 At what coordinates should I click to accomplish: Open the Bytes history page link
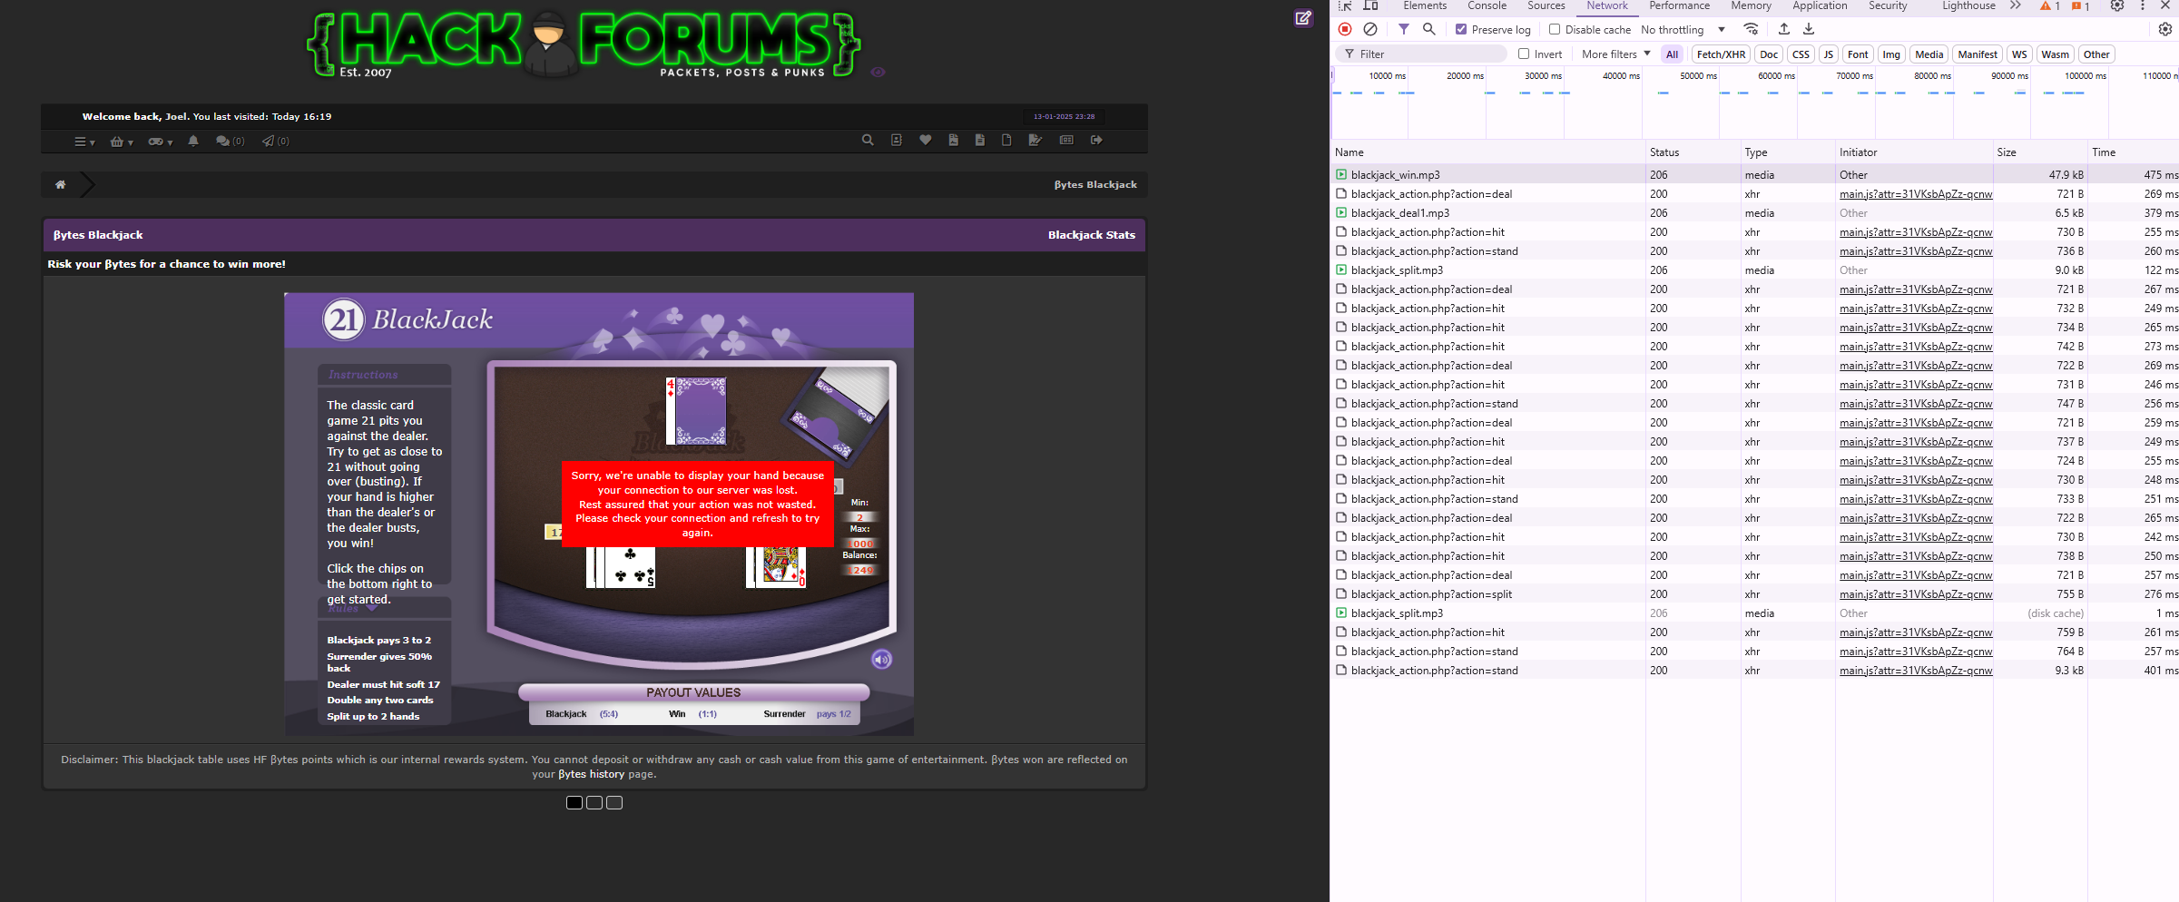591,774
